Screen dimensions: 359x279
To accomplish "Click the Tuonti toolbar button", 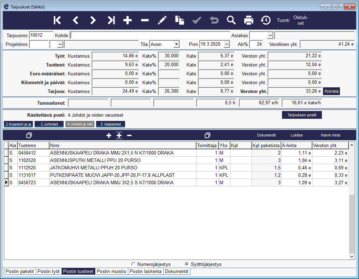I will point(283,20).
